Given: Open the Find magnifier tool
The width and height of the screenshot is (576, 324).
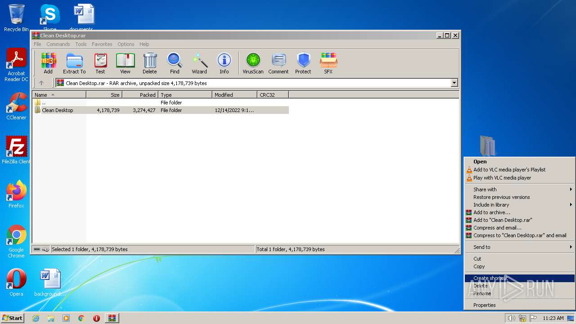Looking at the screenshot, I should click(175, 63).
